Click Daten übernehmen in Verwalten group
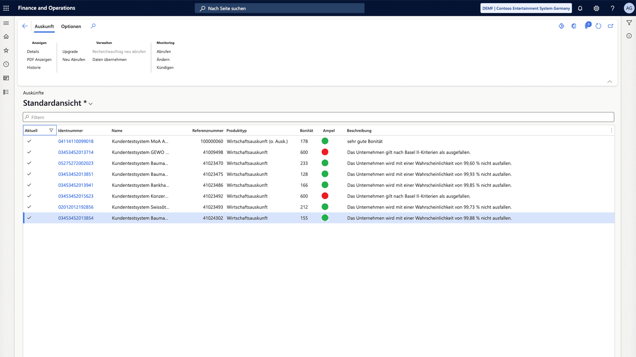636x357 pixels. [109, 59]
